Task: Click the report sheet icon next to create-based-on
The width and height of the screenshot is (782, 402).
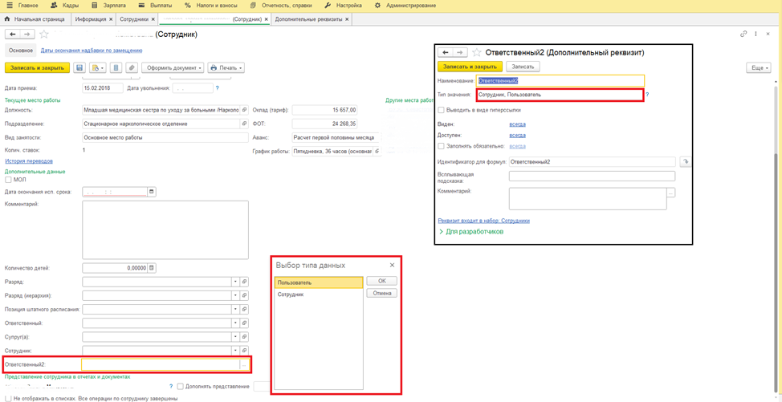Action: [116, 67]
